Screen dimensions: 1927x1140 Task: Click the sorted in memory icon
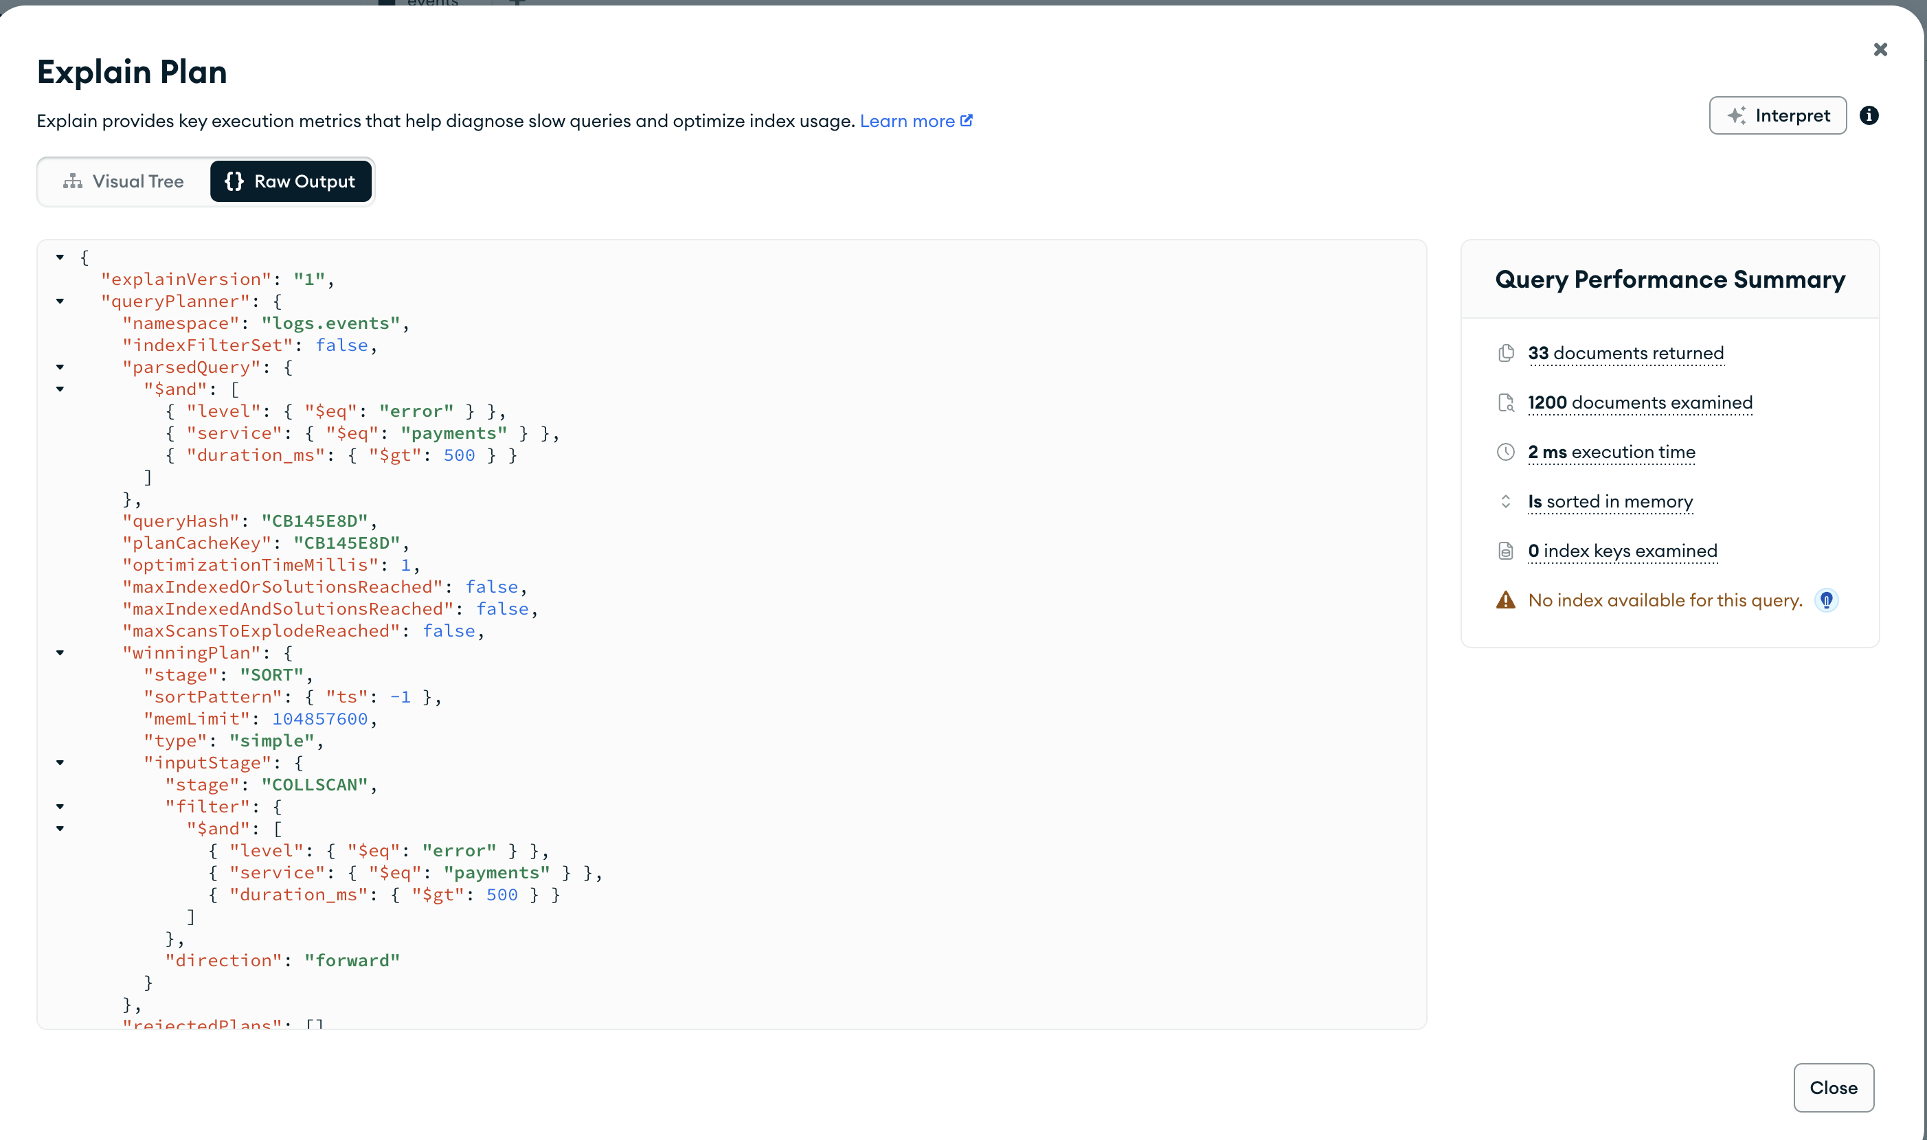(x=1505, y=501)
